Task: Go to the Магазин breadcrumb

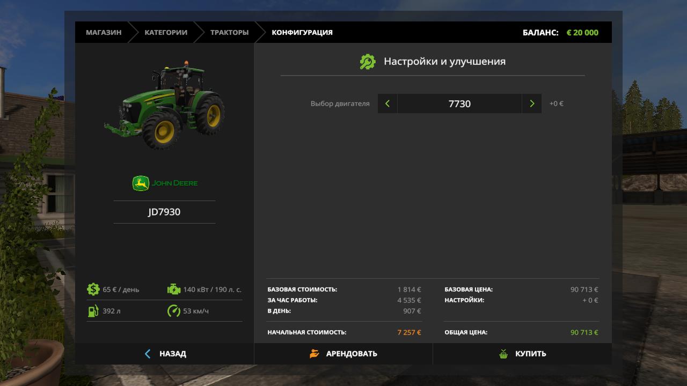Action: 104,32
